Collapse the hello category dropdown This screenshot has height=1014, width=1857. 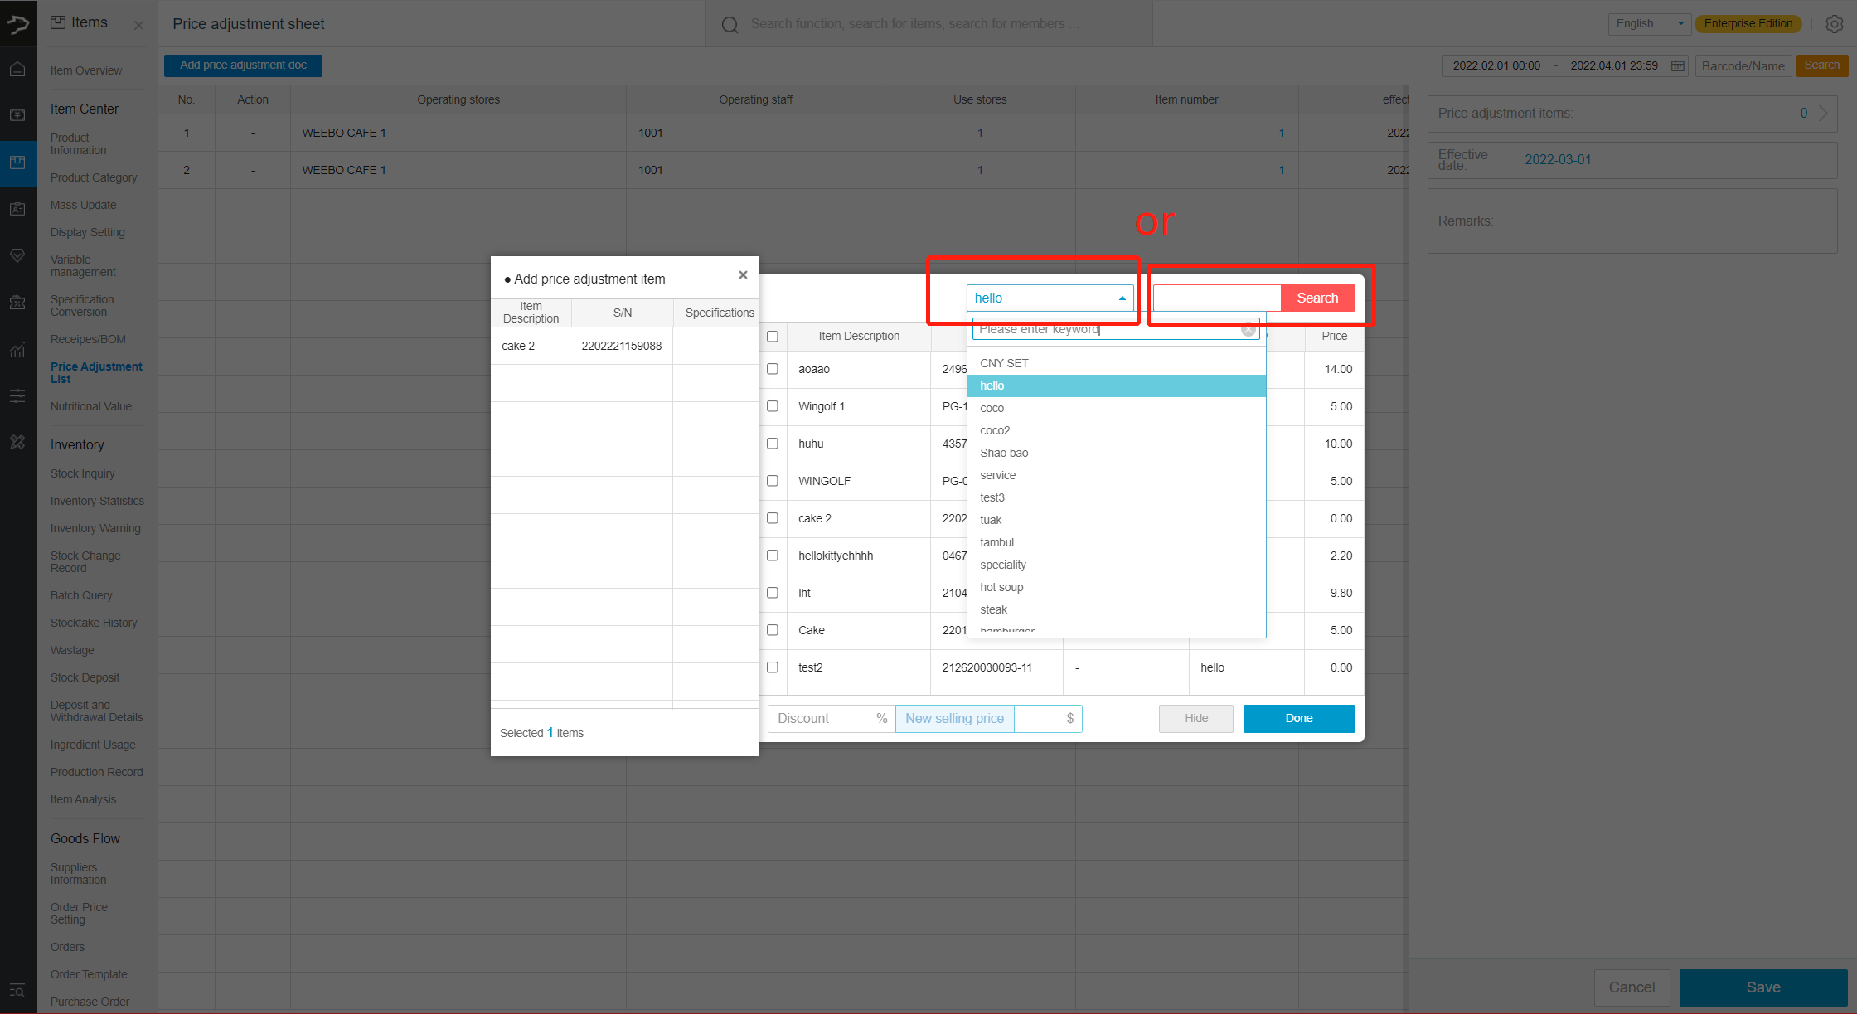pos(1050,298)
